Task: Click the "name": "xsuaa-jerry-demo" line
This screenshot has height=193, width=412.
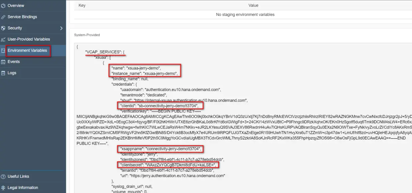Action: tap(136, 68)
